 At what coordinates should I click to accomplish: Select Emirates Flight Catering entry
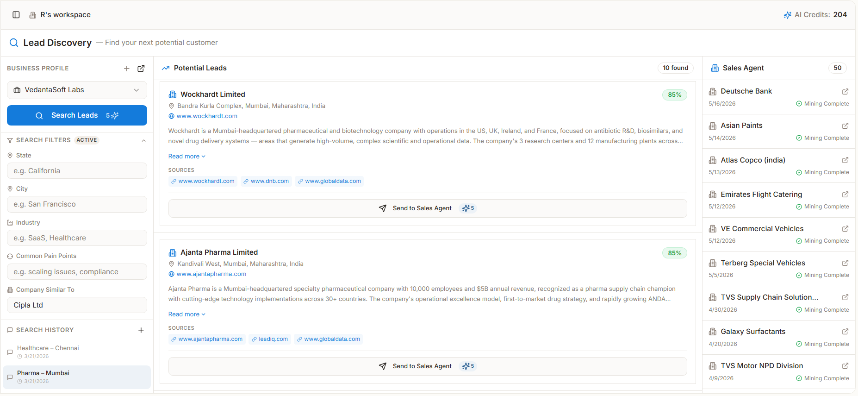click(779, 200)
